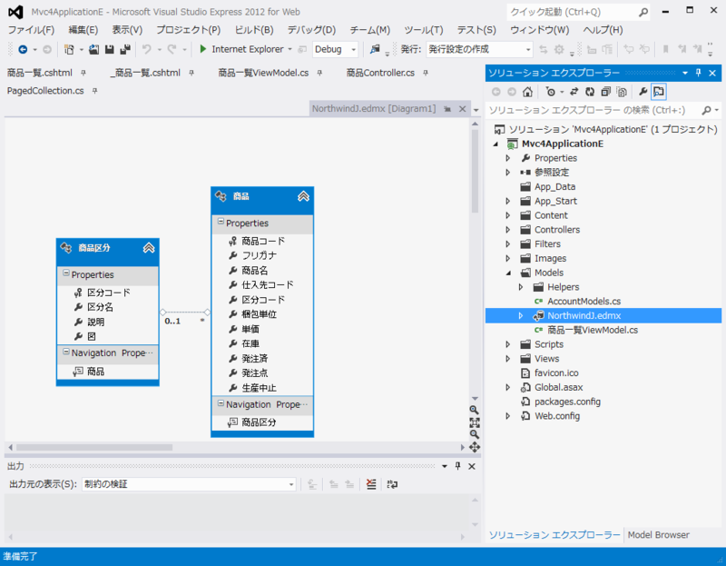The height and width of the screenshot is (566, 726).
Task: Open Properties wrench icon in Solution Explorer
Action: [x=643, y=92]
